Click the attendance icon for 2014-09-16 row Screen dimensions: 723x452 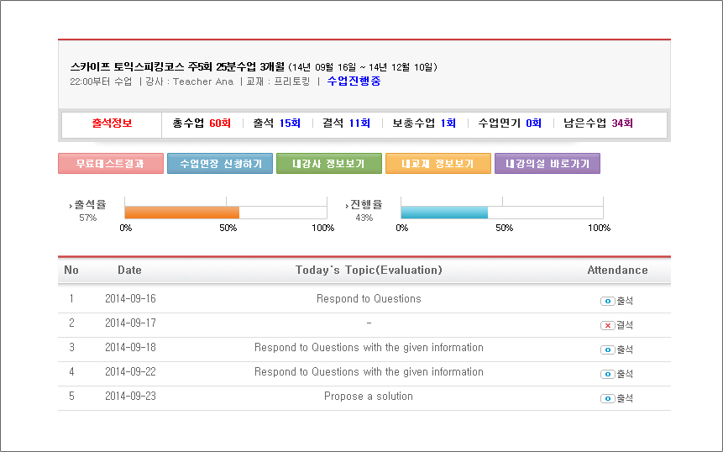607,301
